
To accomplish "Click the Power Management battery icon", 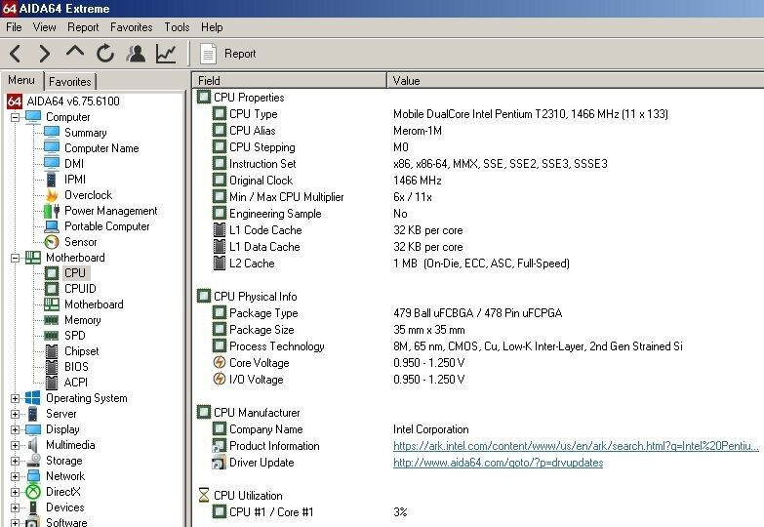I will (51, 211).
